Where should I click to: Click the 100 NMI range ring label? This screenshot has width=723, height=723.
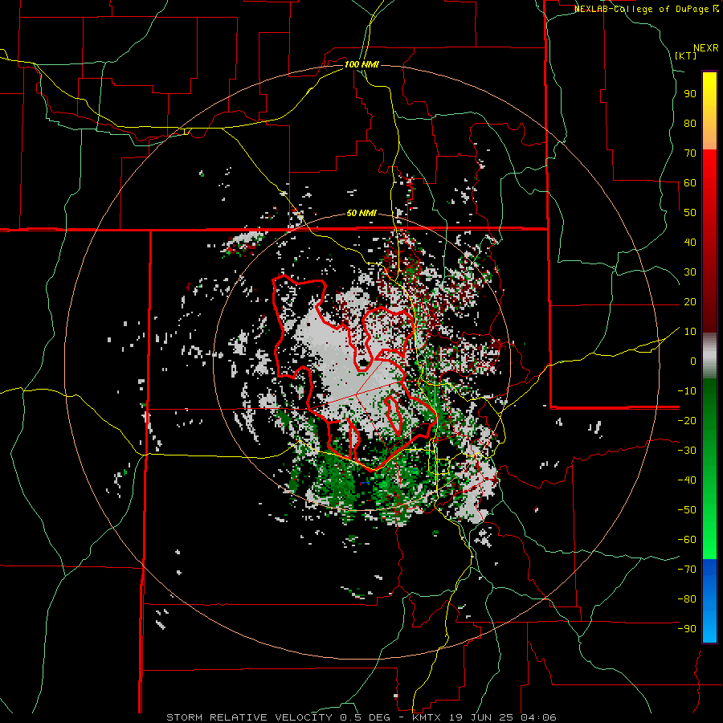point(361,64)
